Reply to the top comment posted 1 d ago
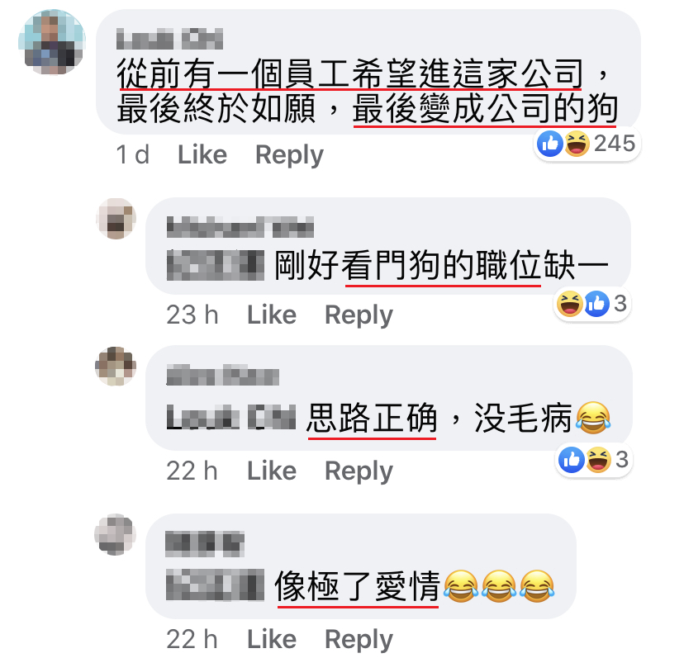The image size is (684, 658). [x=289, y=155]
